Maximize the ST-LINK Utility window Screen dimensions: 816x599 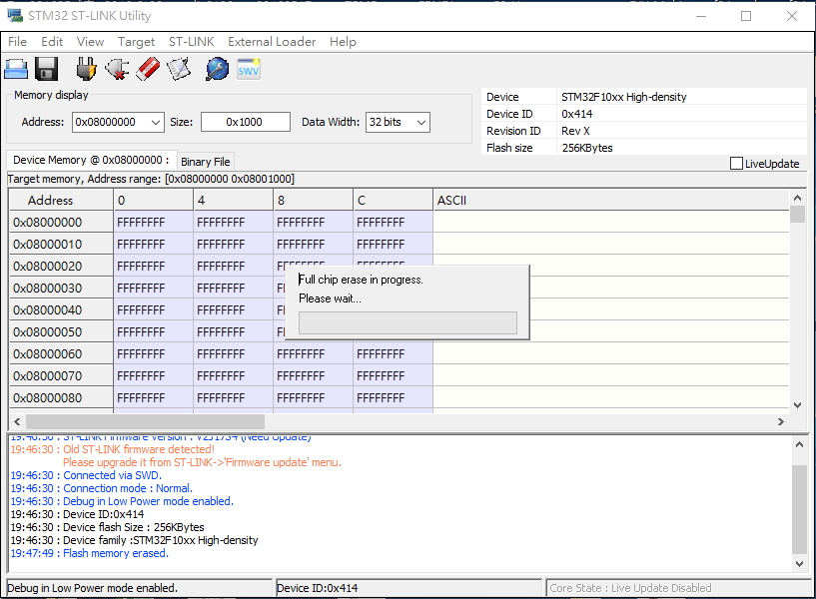coord(746,16)
